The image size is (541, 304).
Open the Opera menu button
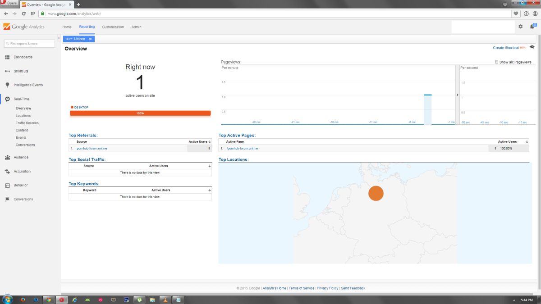point(9,3)
